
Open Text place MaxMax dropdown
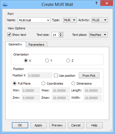click(x=98, y=35)
